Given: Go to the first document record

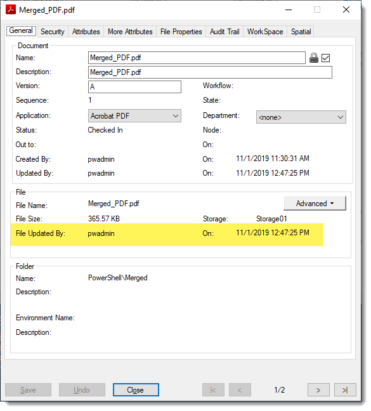Looking at the screenshot, I should click(213, 390).
